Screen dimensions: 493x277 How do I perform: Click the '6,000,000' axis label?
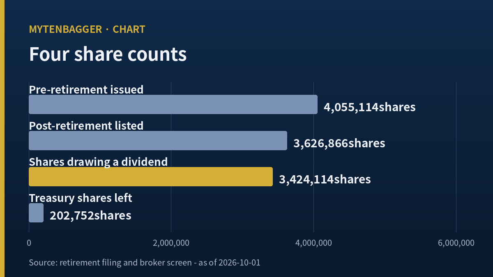tap(456, 243)
